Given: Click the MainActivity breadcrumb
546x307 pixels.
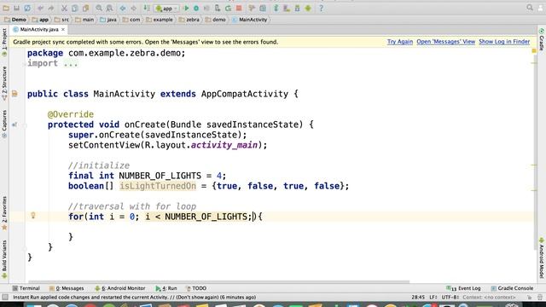Looking at the screenshot, I should pyautogui.click(x=250, y=20).
